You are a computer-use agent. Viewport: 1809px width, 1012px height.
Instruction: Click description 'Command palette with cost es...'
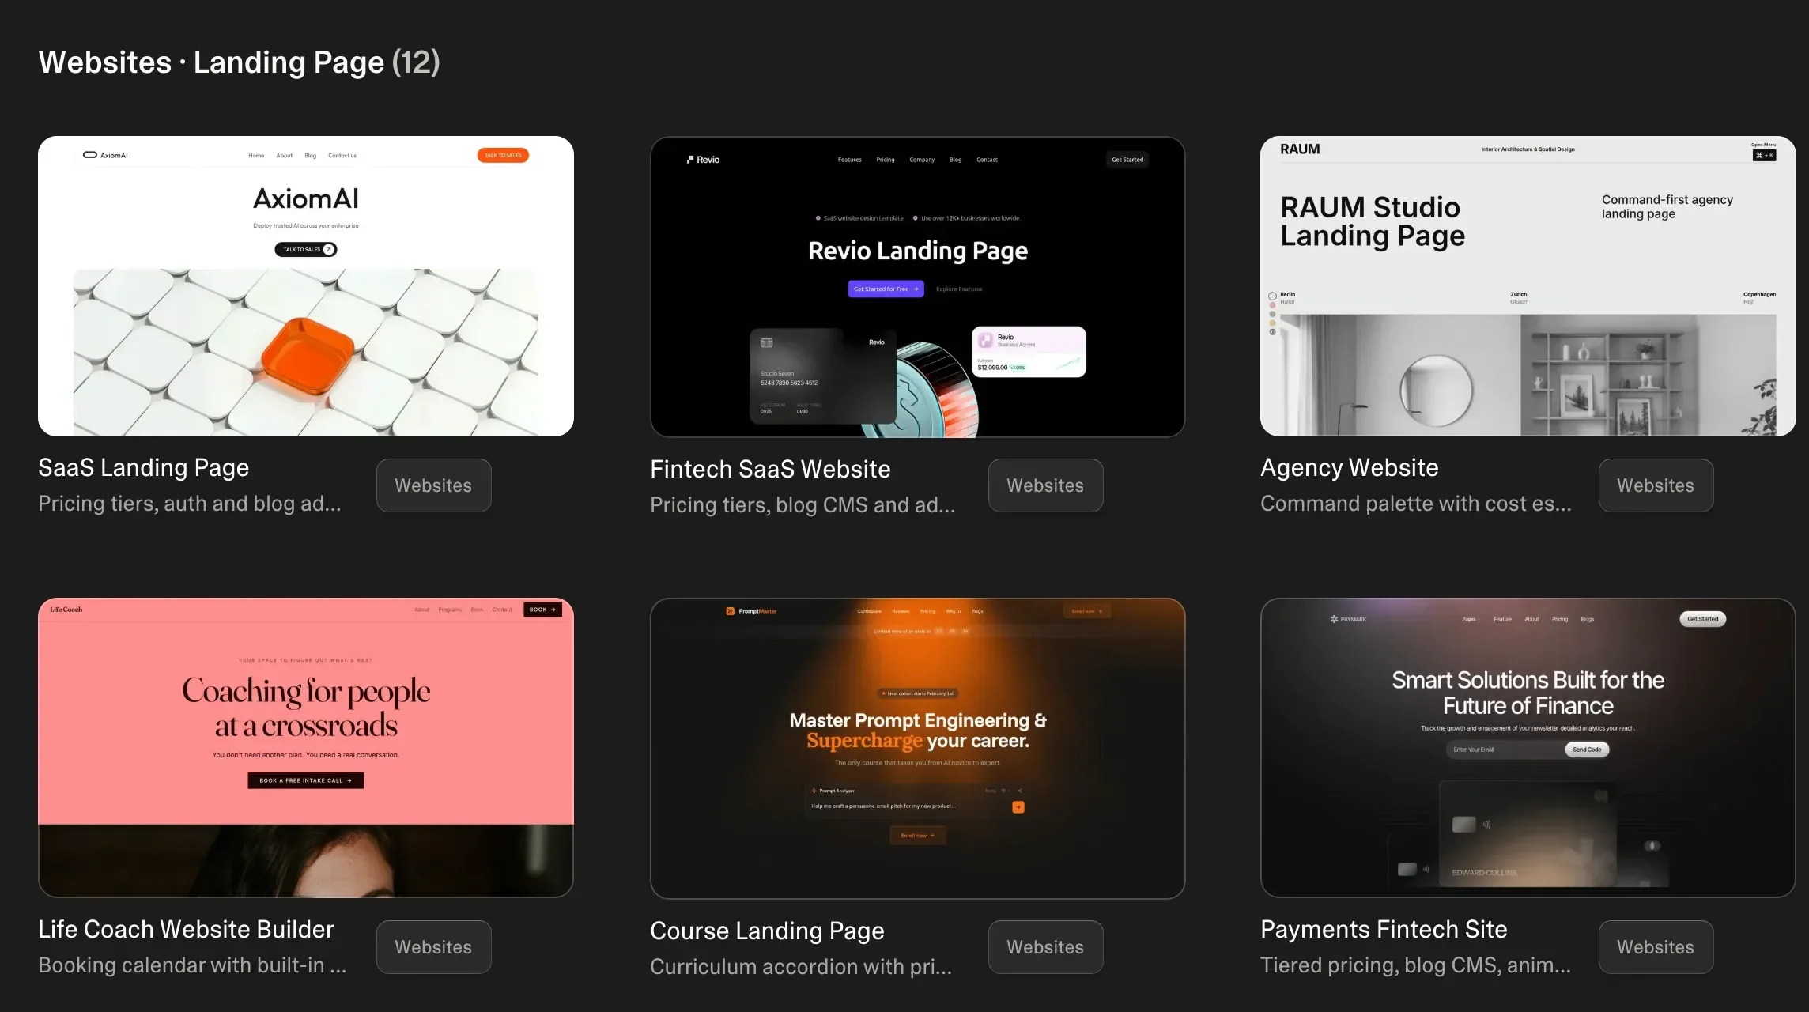pyautogui.click(x=1416, y=504)
